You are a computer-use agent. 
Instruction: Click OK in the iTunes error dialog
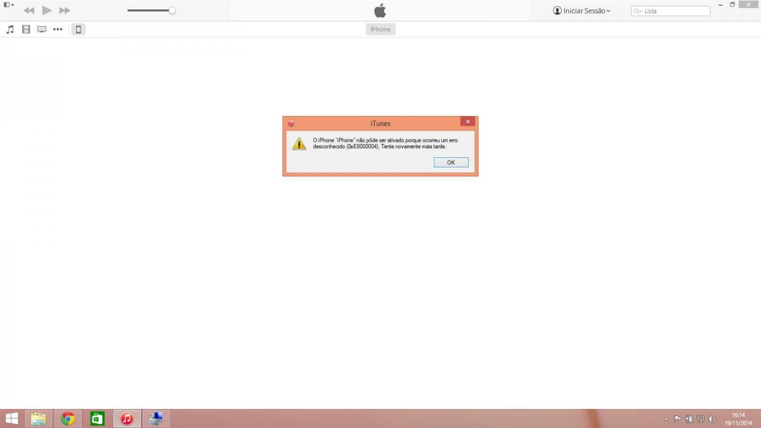click(x=451, y=162)
